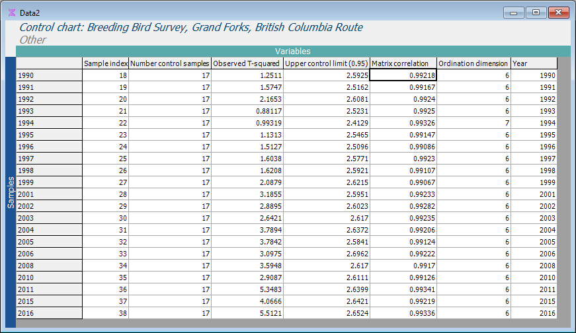Click the Matrix correlation cell 0.99218

coord(403,75)
